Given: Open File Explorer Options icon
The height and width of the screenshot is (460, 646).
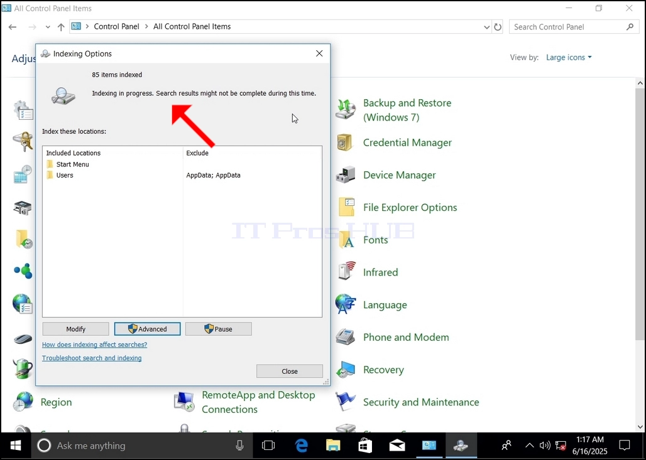Looking at the screenshot, I should coord(346,207).
